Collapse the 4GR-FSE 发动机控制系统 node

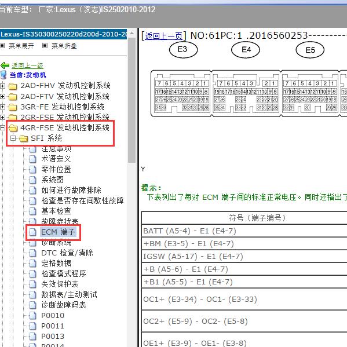click(x=2, y=127)
